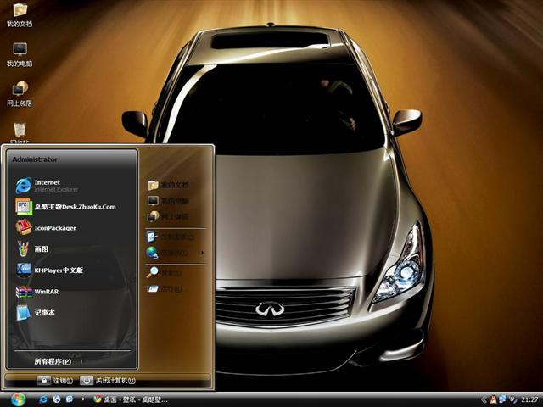Click the 注销 log off button
The image size is (543, 407).
[56, 381]
